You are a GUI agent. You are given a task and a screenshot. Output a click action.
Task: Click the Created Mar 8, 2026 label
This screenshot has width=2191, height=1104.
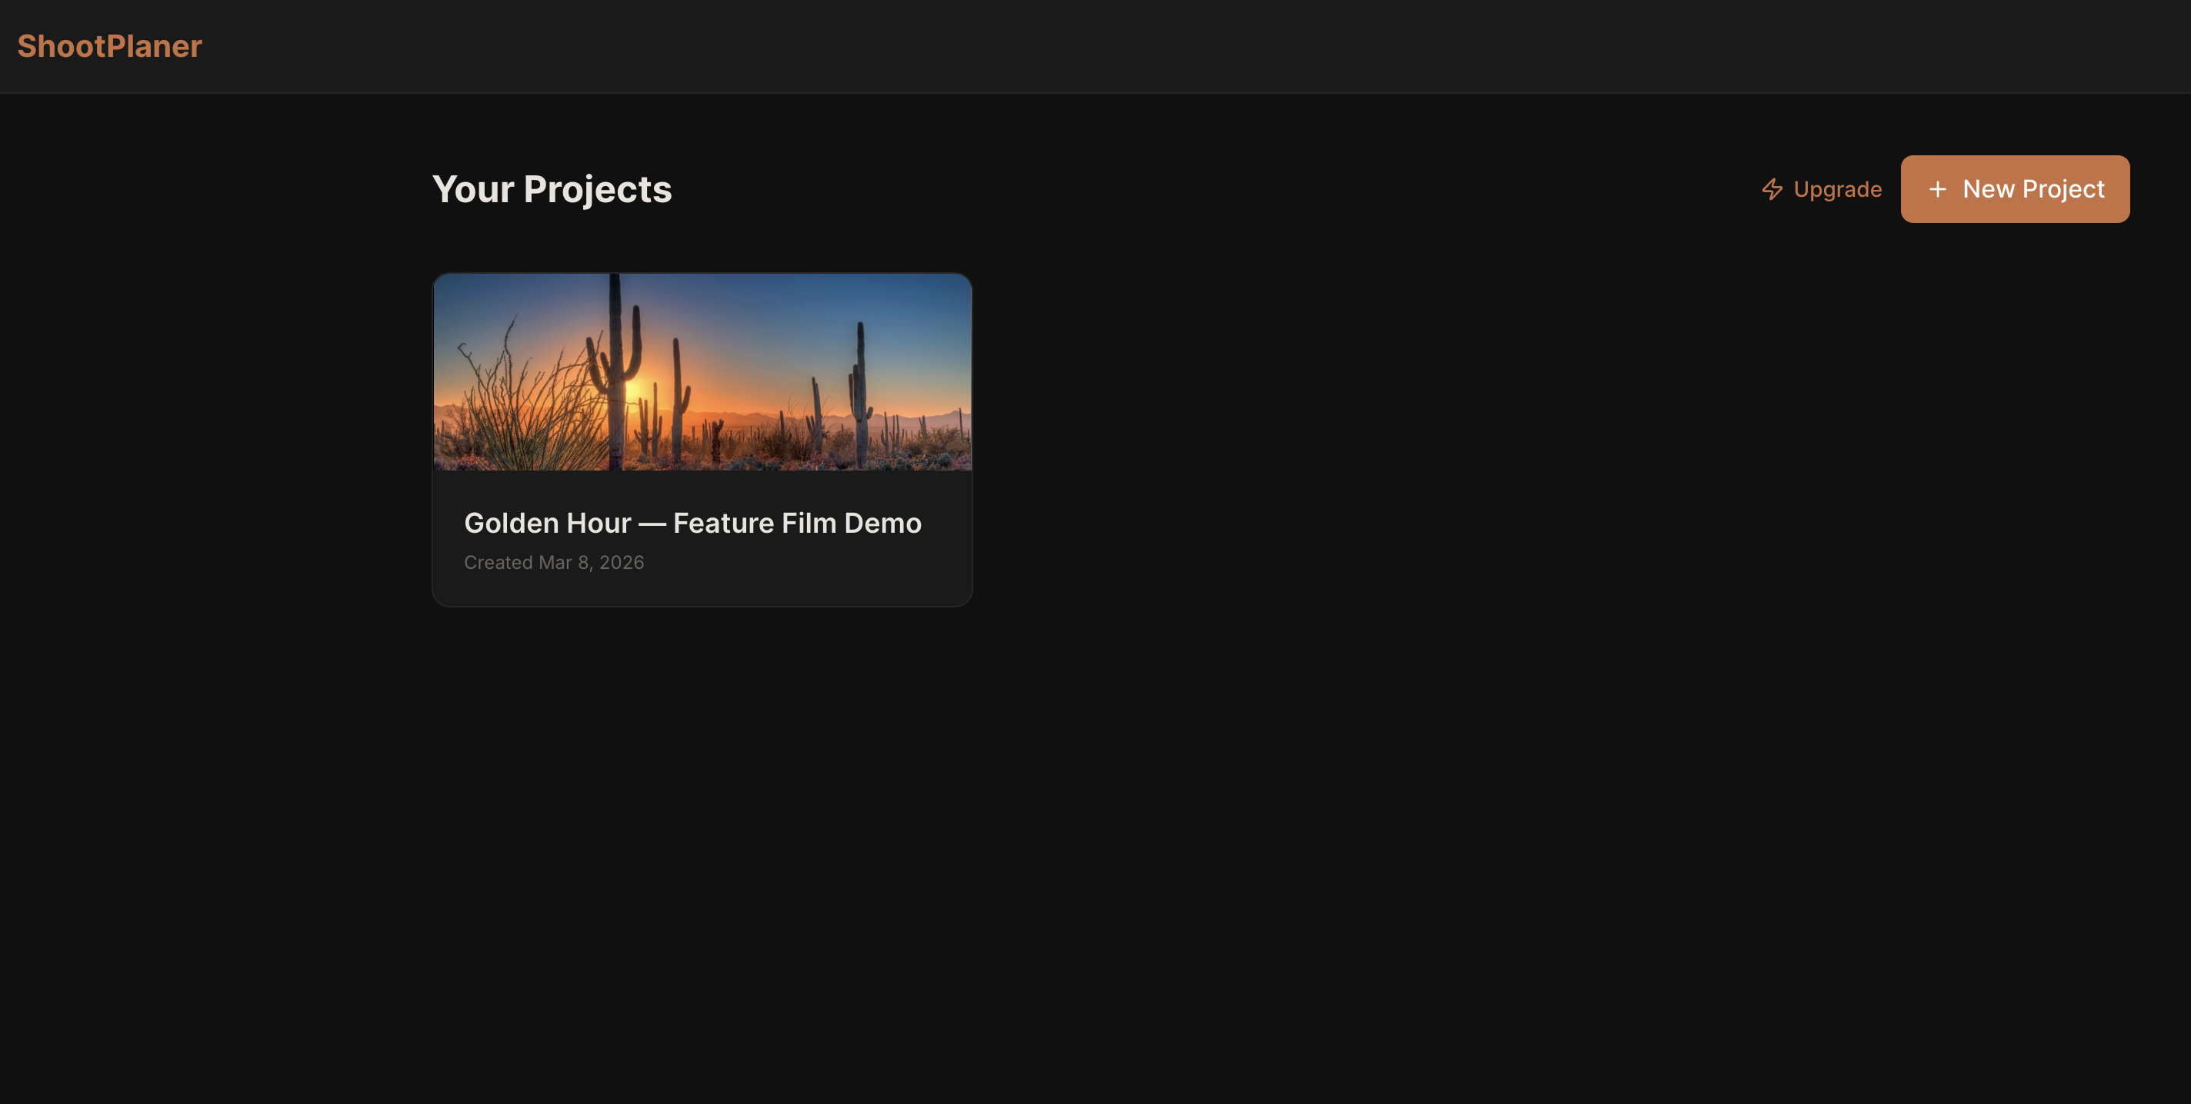554,562
